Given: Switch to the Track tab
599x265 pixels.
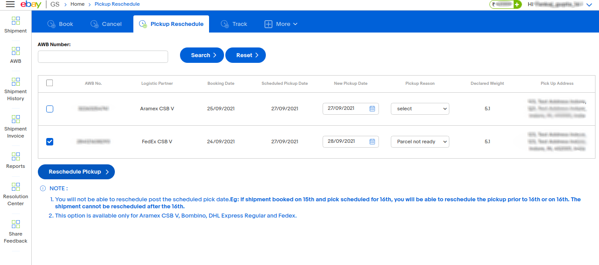Looking at the screenshot, I should pyautogui.click(x=234, y=24).
